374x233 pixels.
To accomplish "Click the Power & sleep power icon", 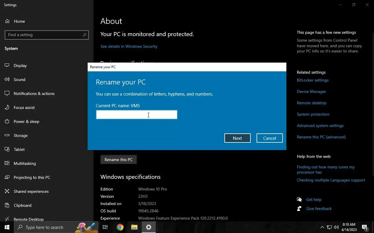I will click(7, 121).
